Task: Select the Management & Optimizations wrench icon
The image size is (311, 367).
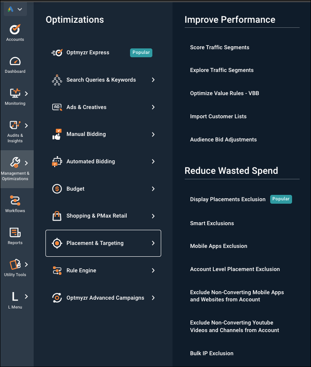Action: coord(15,162)
